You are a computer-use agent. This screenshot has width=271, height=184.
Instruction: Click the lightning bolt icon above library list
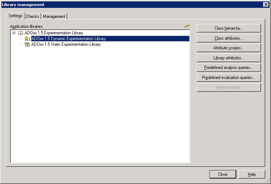187,26
